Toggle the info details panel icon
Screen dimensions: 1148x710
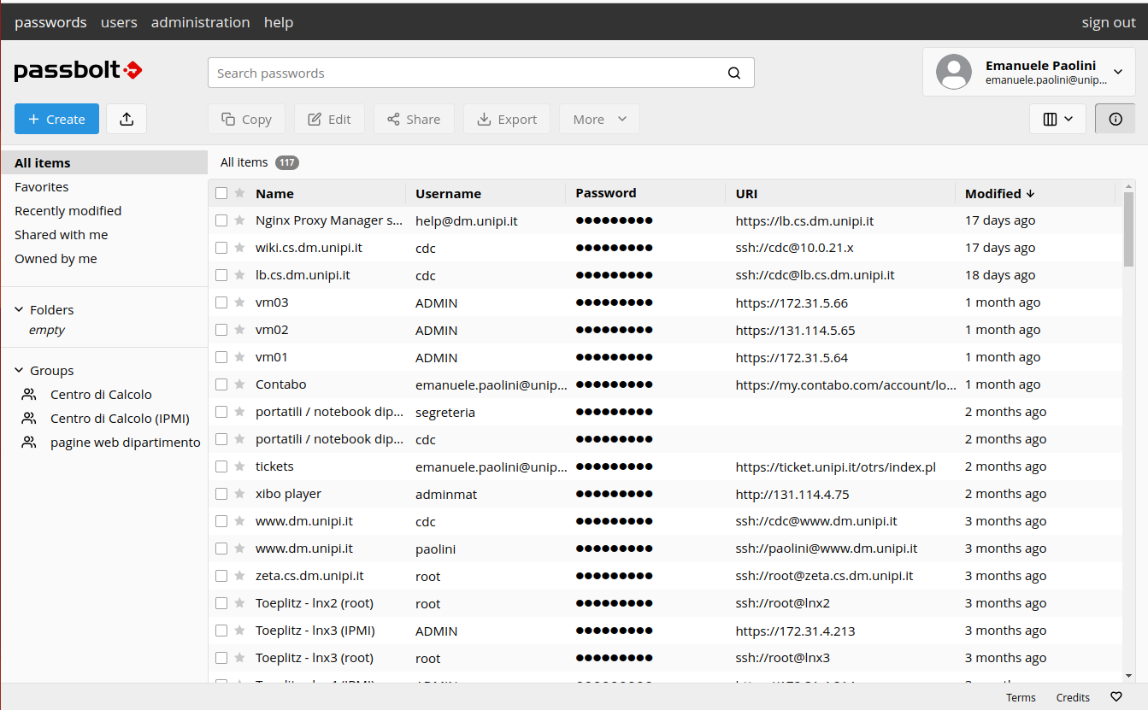(x=1116, y=119)
